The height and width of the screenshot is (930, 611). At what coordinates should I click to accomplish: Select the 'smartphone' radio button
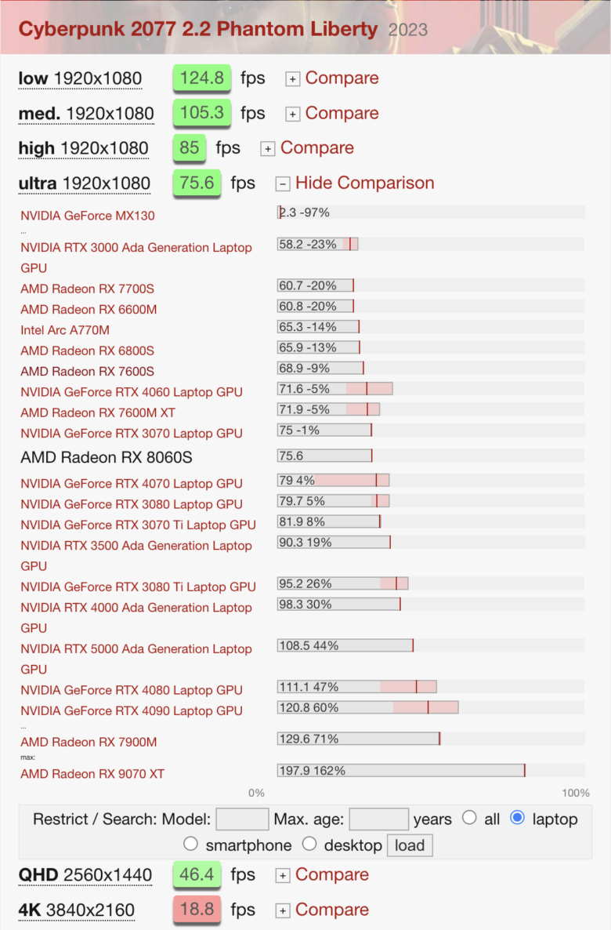coord(190,845)
